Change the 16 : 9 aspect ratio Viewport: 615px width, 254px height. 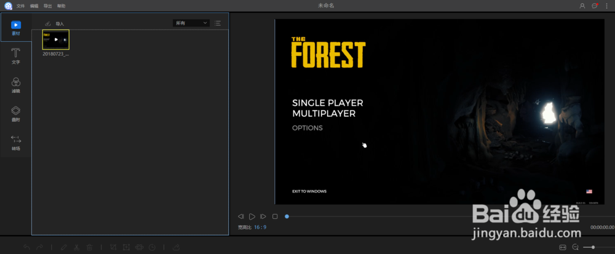coord(260,228)
